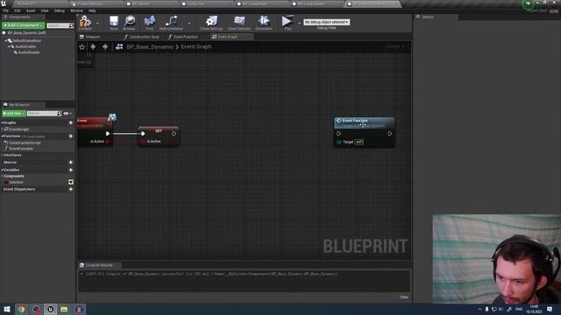Select EventFunction in Functions list

[x=21, y=149]
